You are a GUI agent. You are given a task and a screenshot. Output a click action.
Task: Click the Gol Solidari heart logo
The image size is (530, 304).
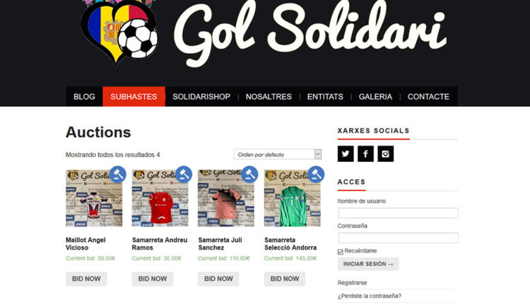click(119, 32)
